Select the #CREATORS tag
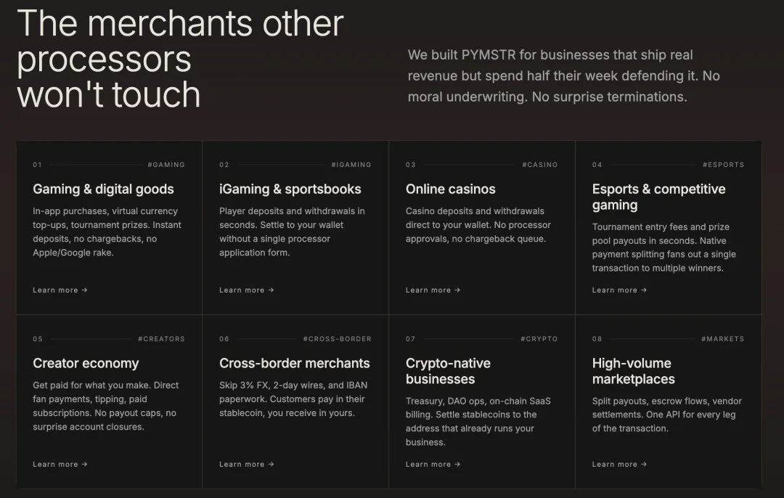Screen dimensions: 784x498 tap(161, 338)
